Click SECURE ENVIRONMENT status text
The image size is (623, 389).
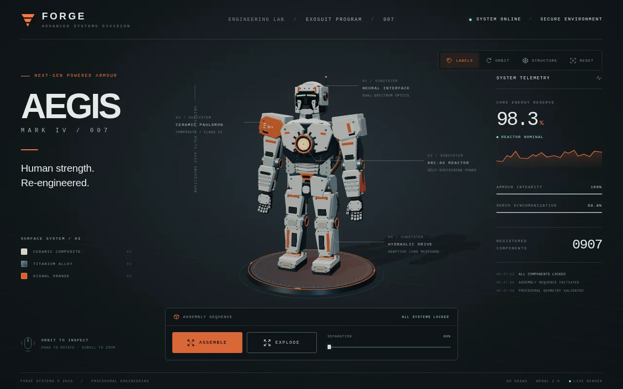pos(571,19)
